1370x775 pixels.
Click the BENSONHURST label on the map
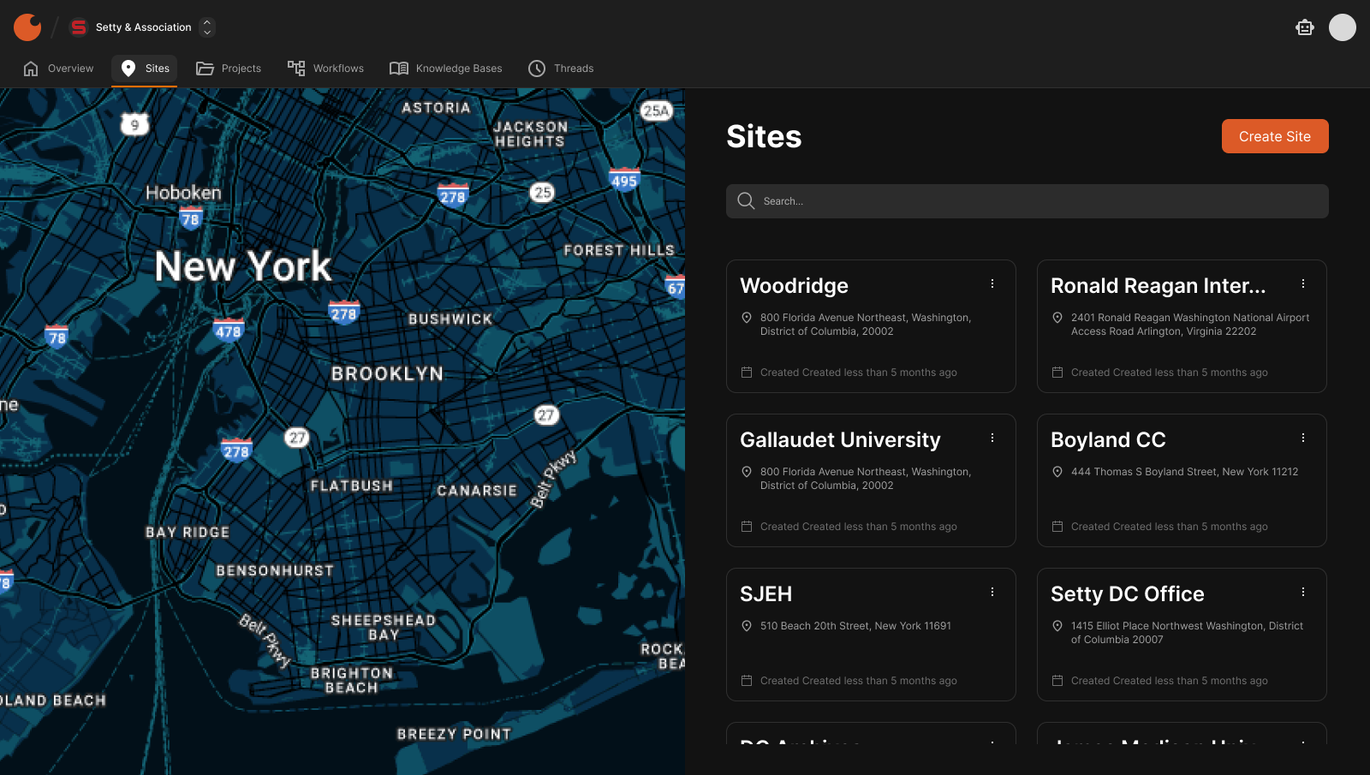tap(275, 570)
